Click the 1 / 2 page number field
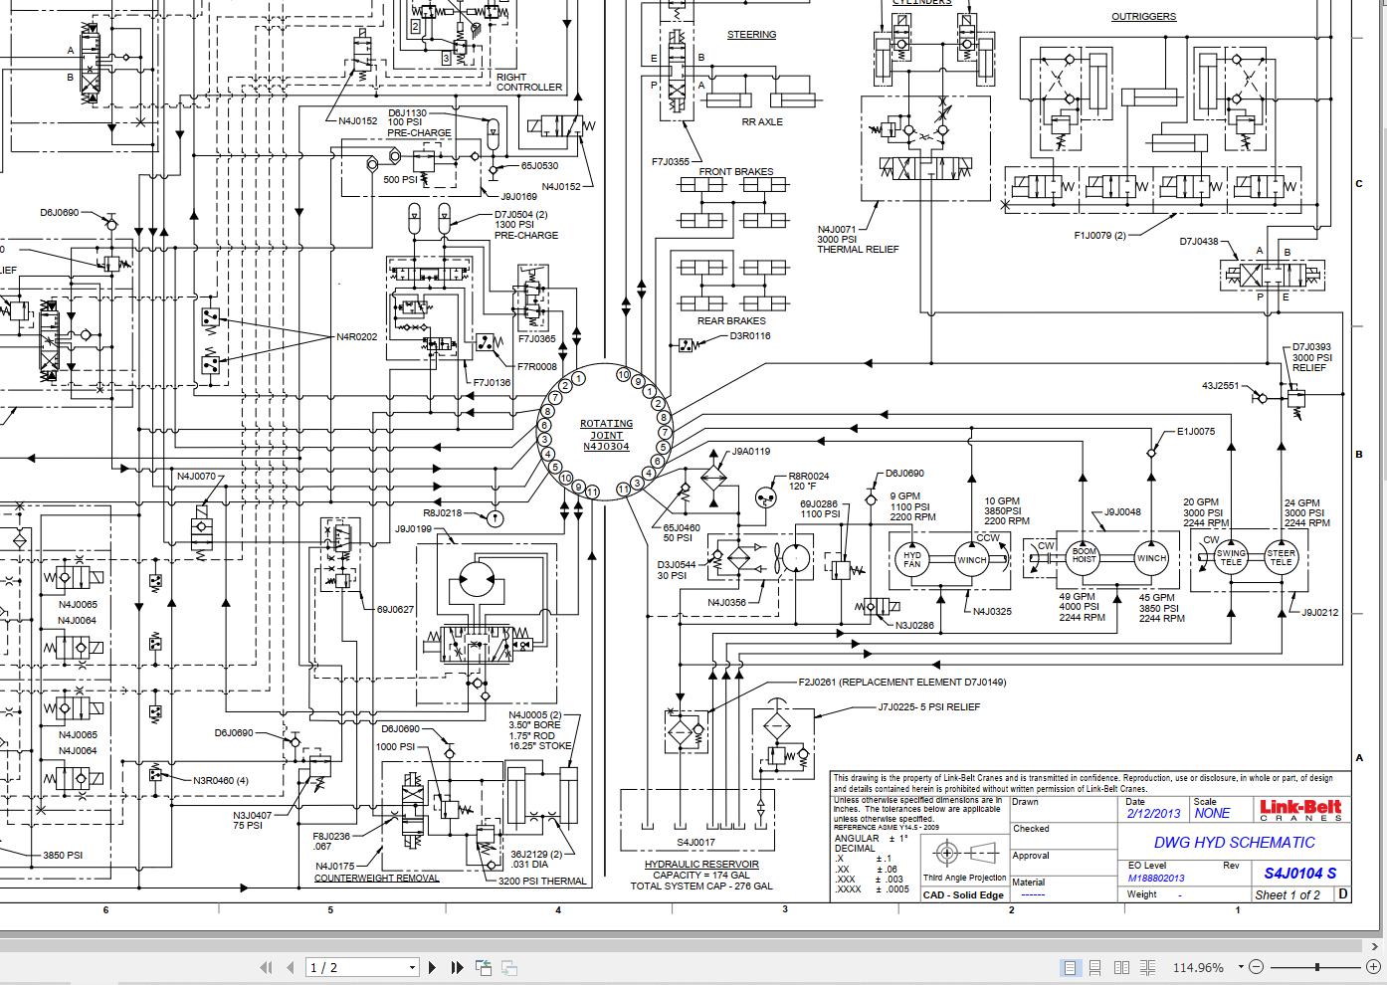Viewport: 1387px width, 985px height. [353, 967]
